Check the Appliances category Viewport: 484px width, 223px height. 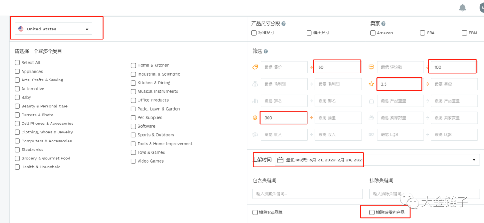coord(17,71)
